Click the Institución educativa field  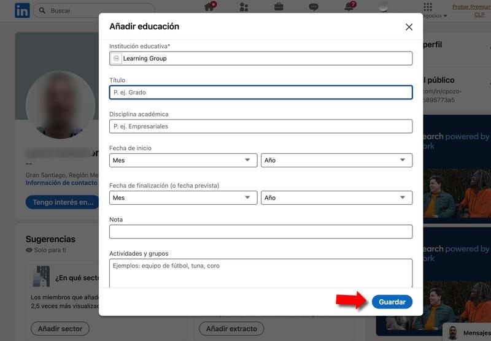[261, 58]
